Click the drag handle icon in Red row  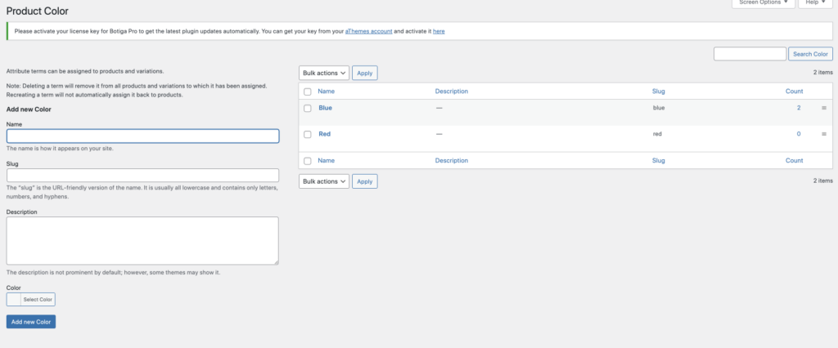[823, 134]
